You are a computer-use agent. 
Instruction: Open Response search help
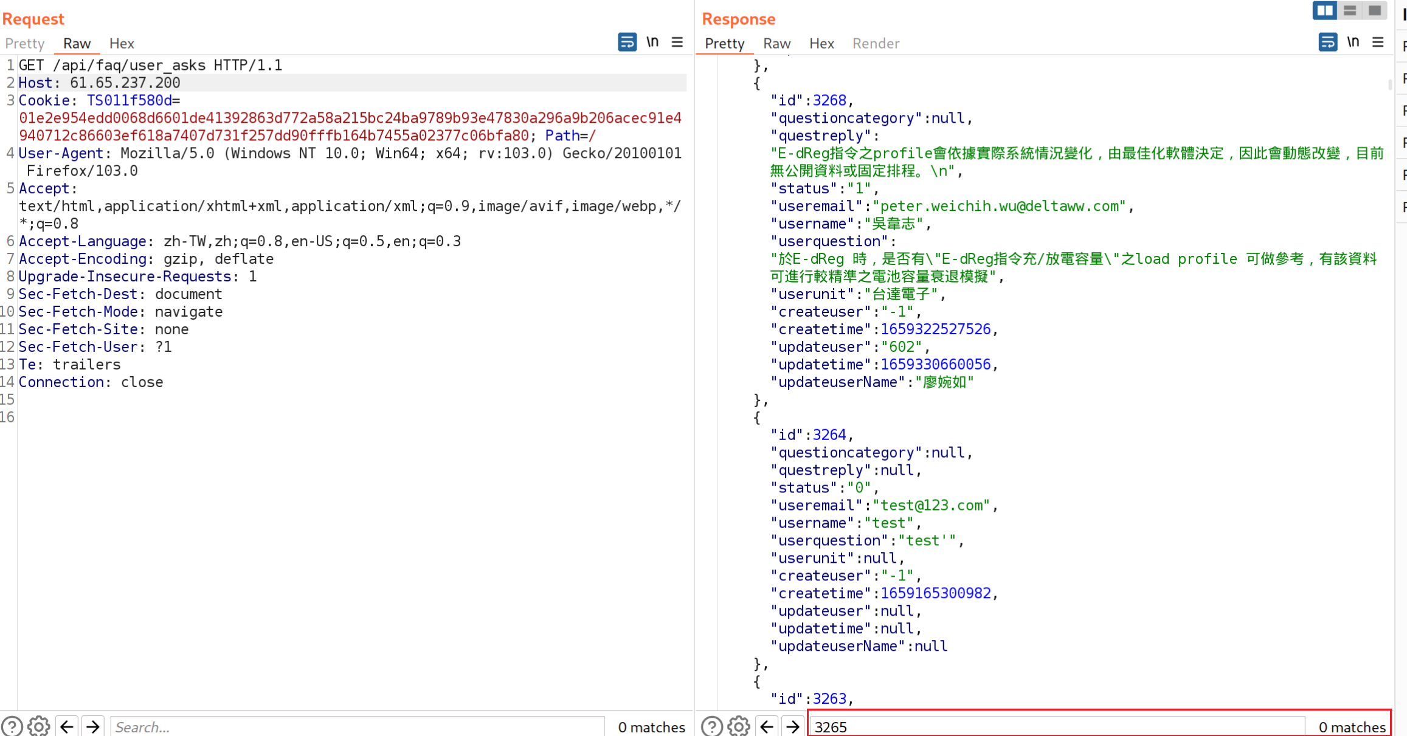(712, 726)
